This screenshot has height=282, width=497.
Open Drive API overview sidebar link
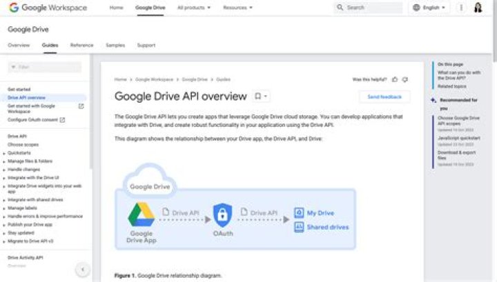tap(27, 98)
